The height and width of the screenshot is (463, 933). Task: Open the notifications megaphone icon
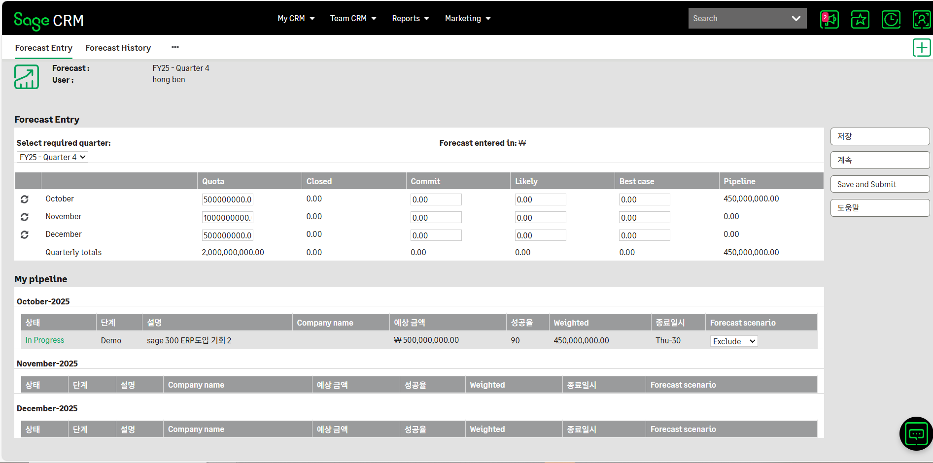(x=829, y=20)
